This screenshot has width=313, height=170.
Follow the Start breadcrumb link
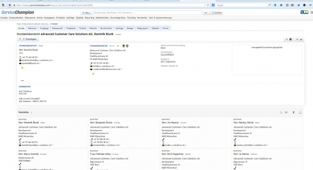[x=19, y=24]
